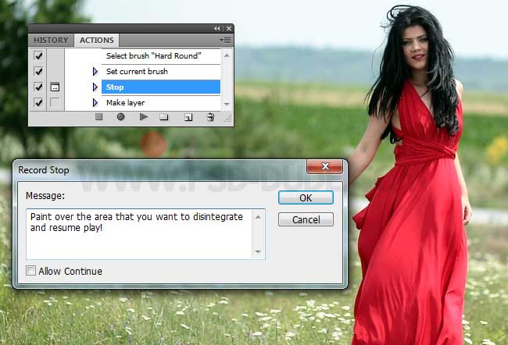This screenshot has width=508, height=345.
Task: Toggle dialog icon beside Stop step
Action: tap(55, 87)
